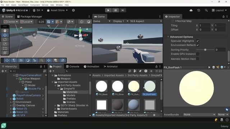The height and width of the screenshot is (129, 230).
Task: Toggle Specular Highlights checkbox
Action: click(x=198, y=41)
